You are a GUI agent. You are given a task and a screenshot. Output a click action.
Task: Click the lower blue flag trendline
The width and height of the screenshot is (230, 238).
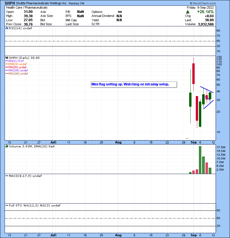click(208, 105)
